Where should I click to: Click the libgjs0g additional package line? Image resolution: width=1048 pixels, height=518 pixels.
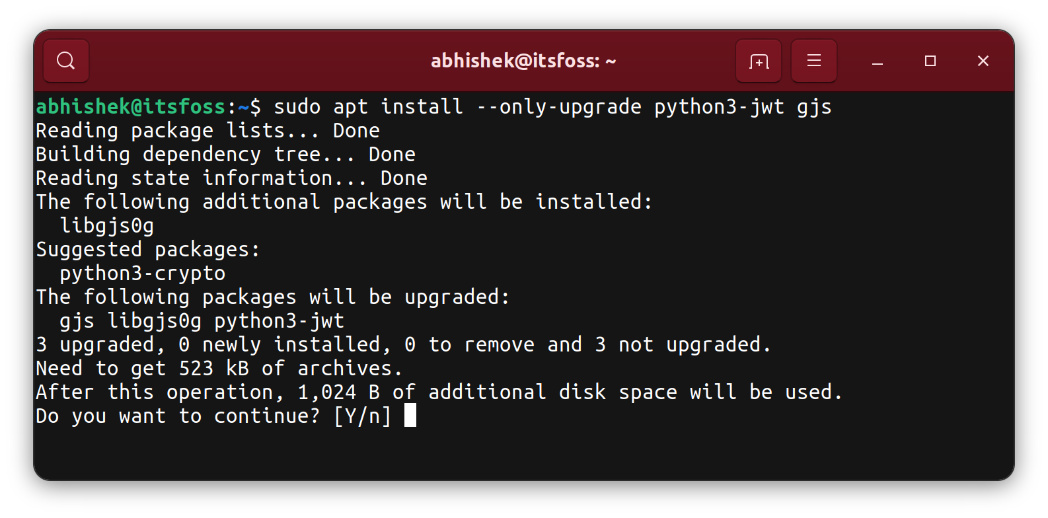(x=107, y=226)
